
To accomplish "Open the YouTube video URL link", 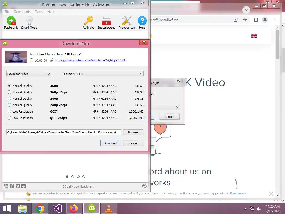I will [90, 60].
